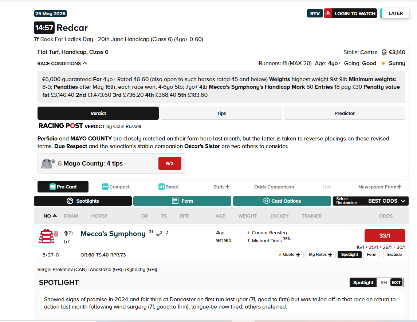Sort runners by DRAW column
This screenshot has height=322, width=417.
coord(71,216)
